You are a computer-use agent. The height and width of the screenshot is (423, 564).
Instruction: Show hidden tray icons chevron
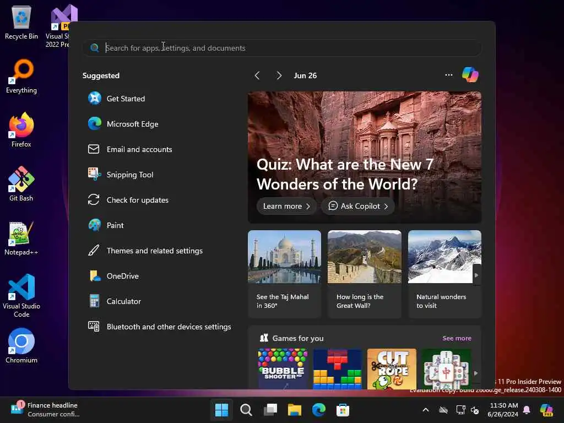point(426,410)
